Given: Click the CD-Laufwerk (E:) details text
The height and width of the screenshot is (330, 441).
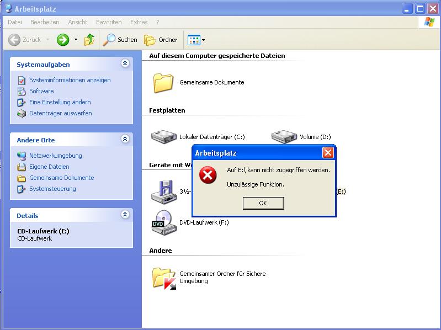Looking at the screenshot, I should coord(43,231).
